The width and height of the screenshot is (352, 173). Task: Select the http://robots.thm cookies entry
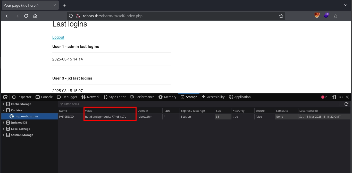26,116
